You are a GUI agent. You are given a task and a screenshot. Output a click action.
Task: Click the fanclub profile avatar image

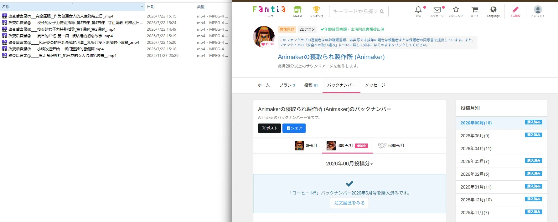264,37
